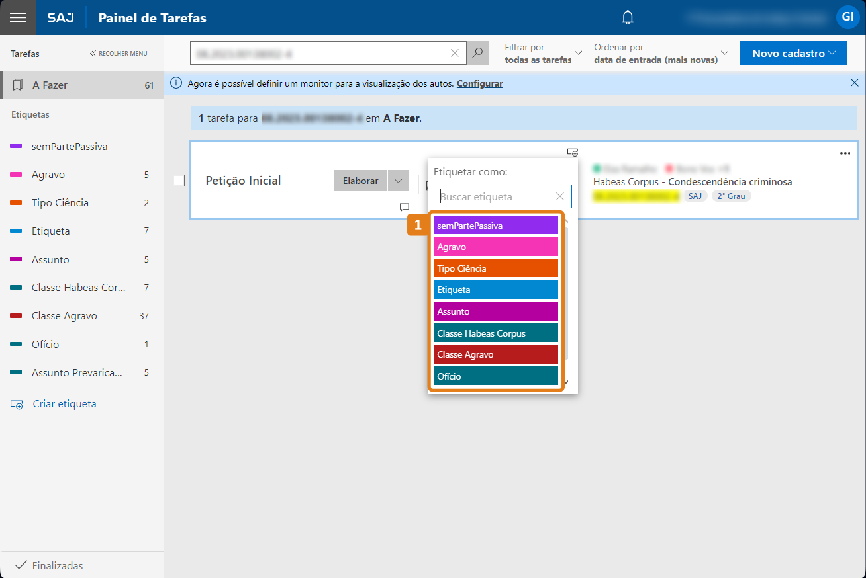Expand the Filtrar por dropdown
The image size is (866, 578).
pos(543,53)
